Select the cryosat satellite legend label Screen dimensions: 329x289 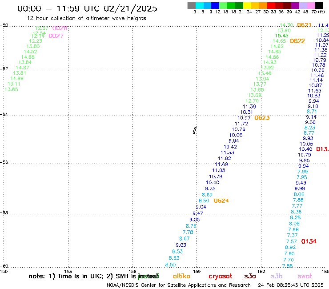[221, 276]
